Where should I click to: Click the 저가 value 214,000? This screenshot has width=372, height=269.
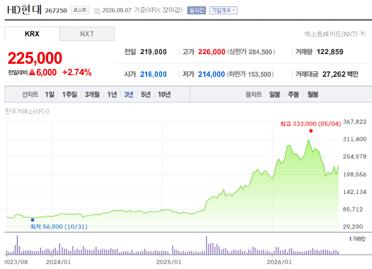211,74
